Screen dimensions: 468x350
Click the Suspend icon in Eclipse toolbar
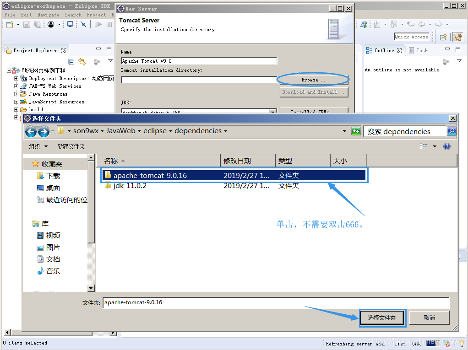pos(109,24)
